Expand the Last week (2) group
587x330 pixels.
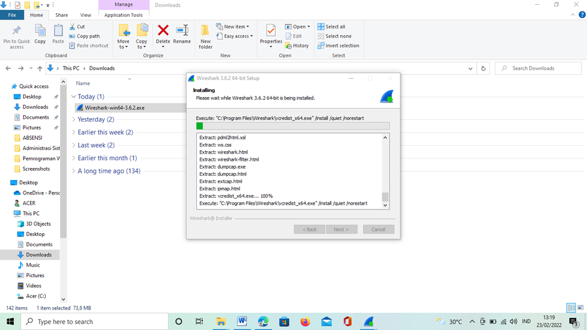pos(73,145)
